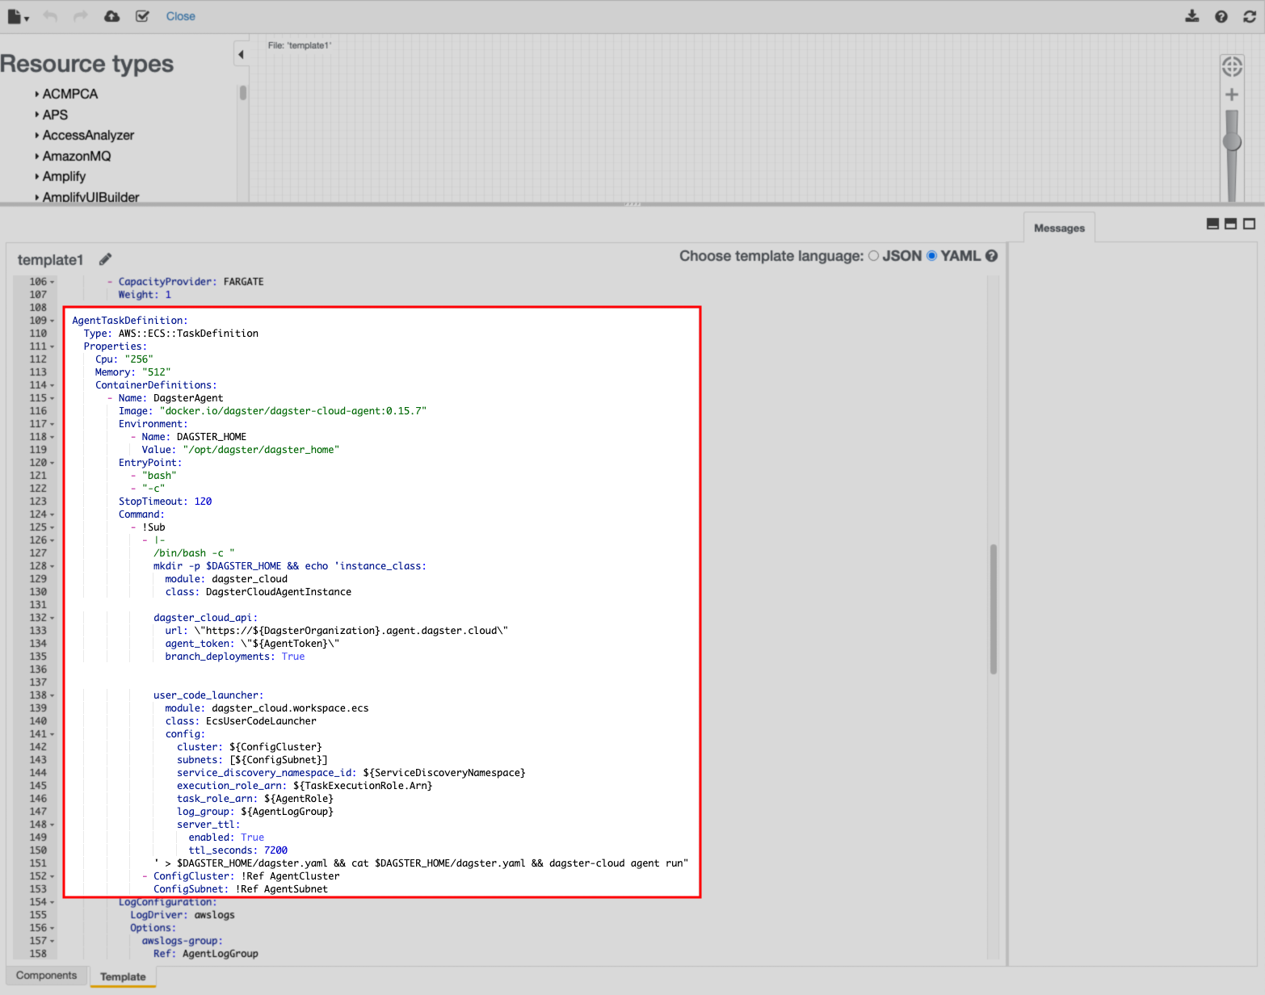
Task: Open the Messages panel tab
Action: click(x=1058, y=228)
